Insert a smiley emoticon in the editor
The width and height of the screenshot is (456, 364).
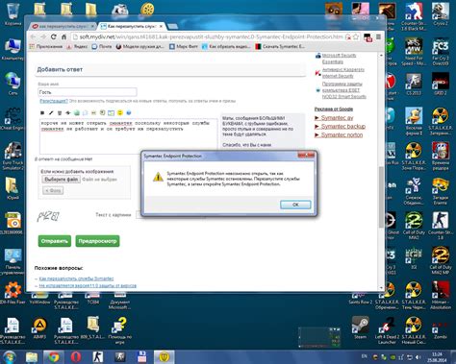[120, 112]
